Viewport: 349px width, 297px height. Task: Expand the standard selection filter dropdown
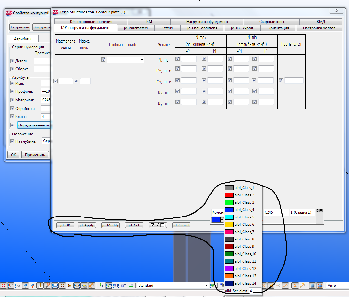point(206,286)
